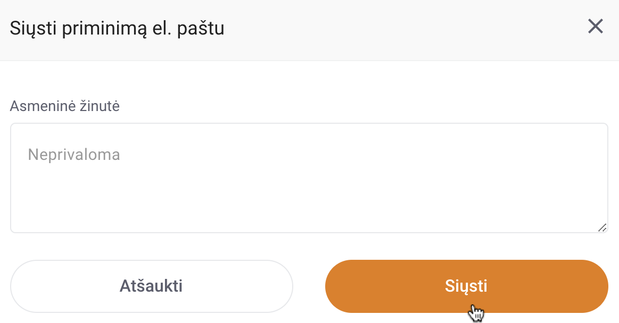Send the reminder using the orange button
The width and height of the screenshot is (619, 323).
click(467, 286)
